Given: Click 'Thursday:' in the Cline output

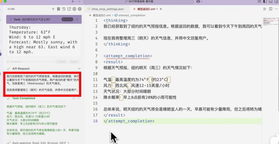Looking at the screenshot, I should pyautogui.click(x=20, y=27).
